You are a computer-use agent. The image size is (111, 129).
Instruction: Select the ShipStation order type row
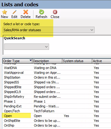[57, 77]
